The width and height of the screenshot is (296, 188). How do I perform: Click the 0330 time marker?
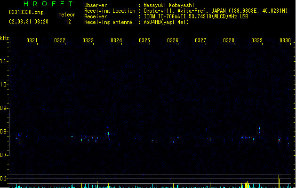[x=285, y=40]
